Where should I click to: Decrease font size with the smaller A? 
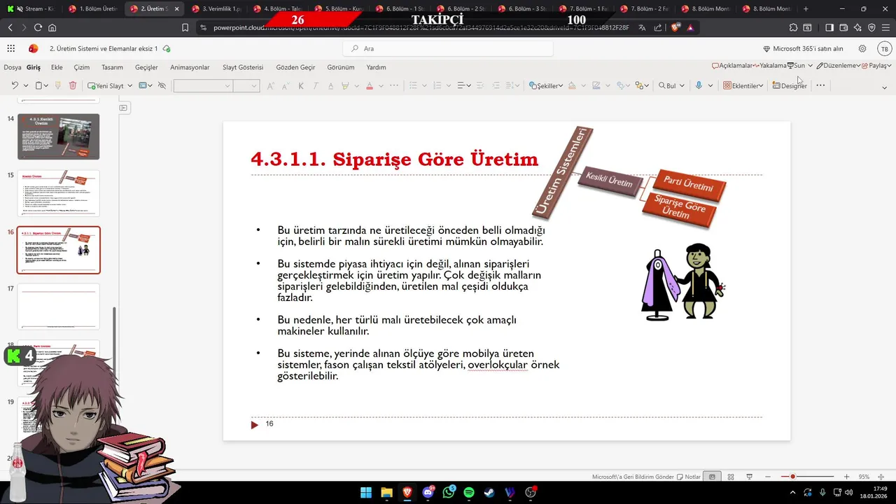coord(286,85)
